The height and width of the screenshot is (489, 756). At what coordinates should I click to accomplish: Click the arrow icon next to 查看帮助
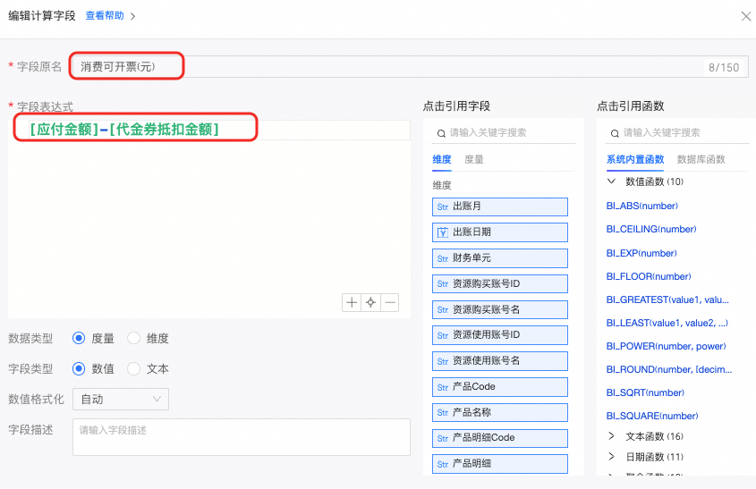[x=132, y=16]
